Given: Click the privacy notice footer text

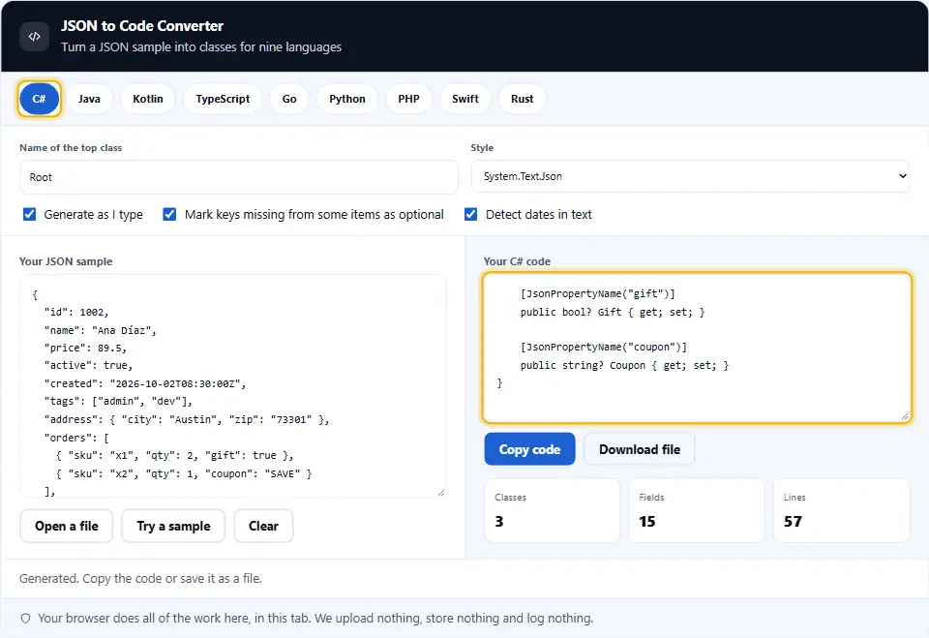Looking at the screenshot, I should click(x=315, y=619).
